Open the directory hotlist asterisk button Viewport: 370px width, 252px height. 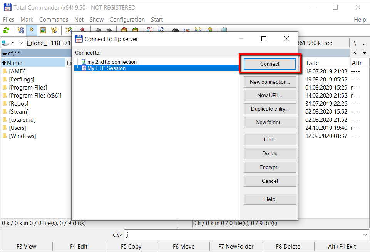tap(355, 53)
